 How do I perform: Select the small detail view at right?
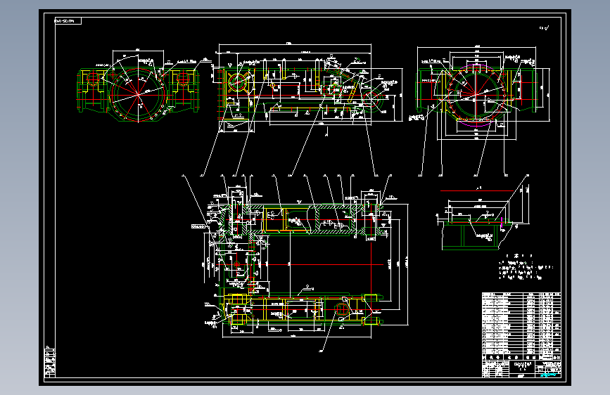coord(483,219)
